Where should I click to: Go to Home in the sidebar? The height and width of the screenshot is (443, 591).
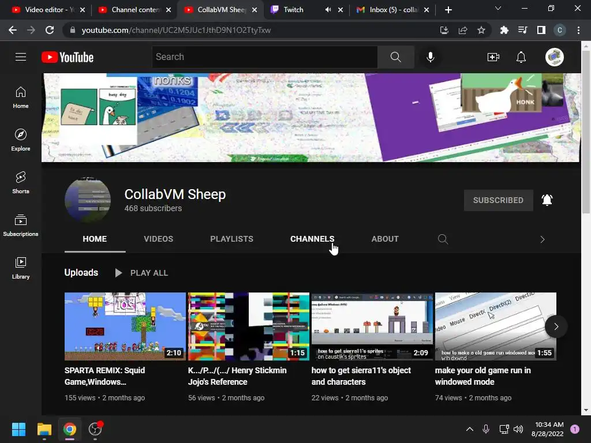(21, 97)
